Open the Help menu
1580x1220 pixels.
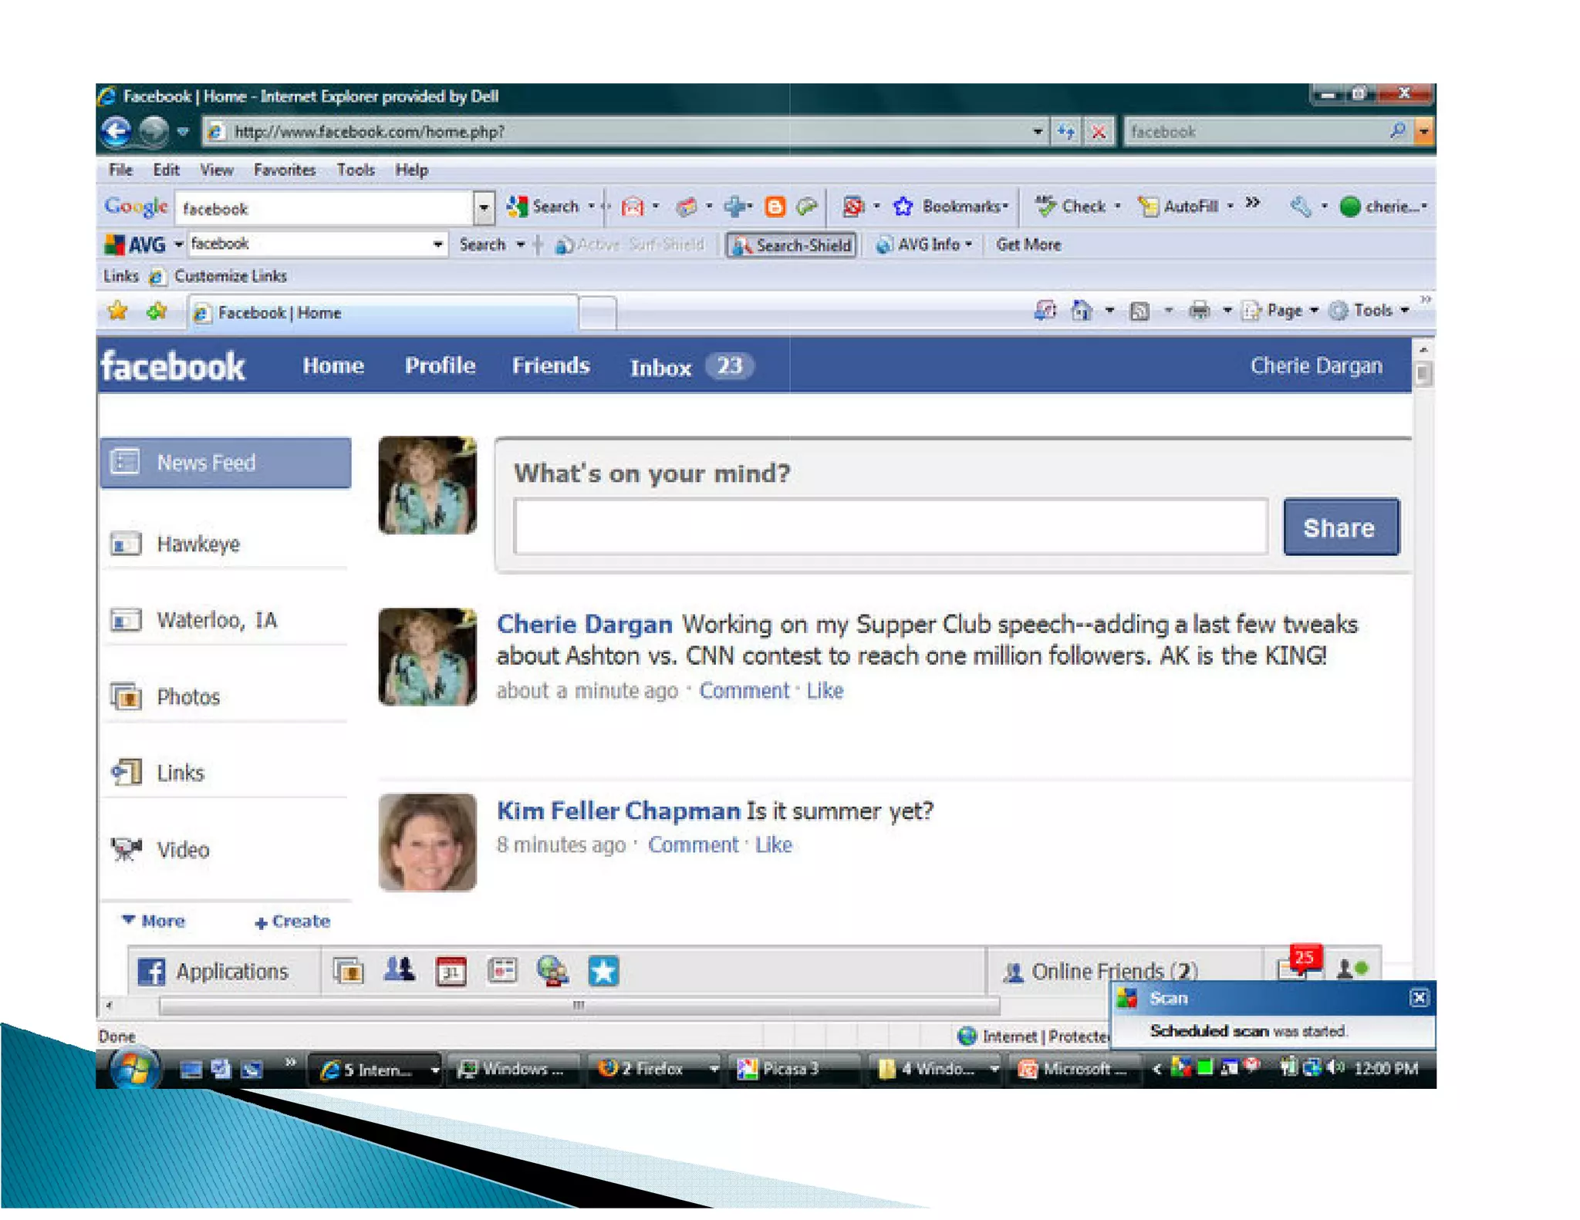click(x=412, y=170)
